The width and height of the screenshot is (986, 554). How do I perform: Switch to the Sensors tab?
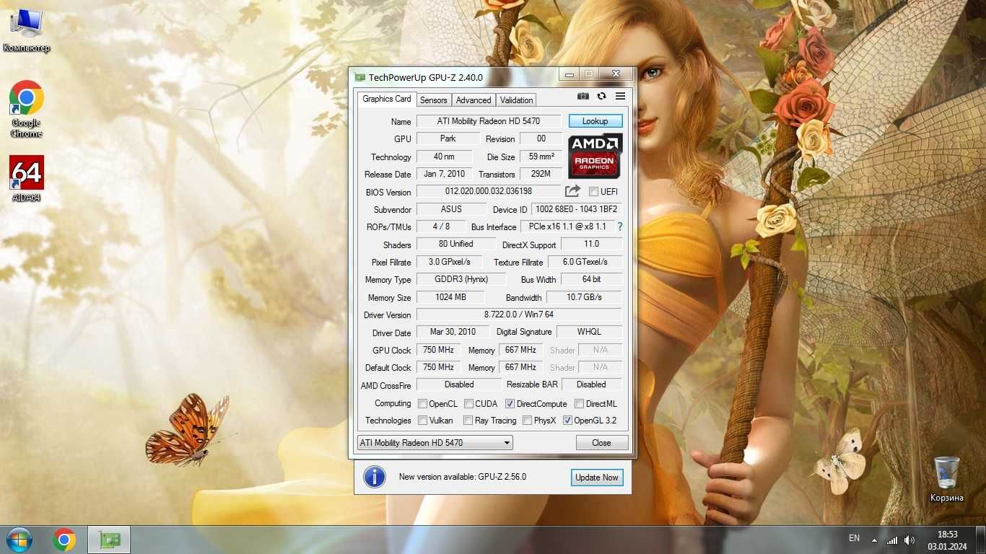coord(434,100)
